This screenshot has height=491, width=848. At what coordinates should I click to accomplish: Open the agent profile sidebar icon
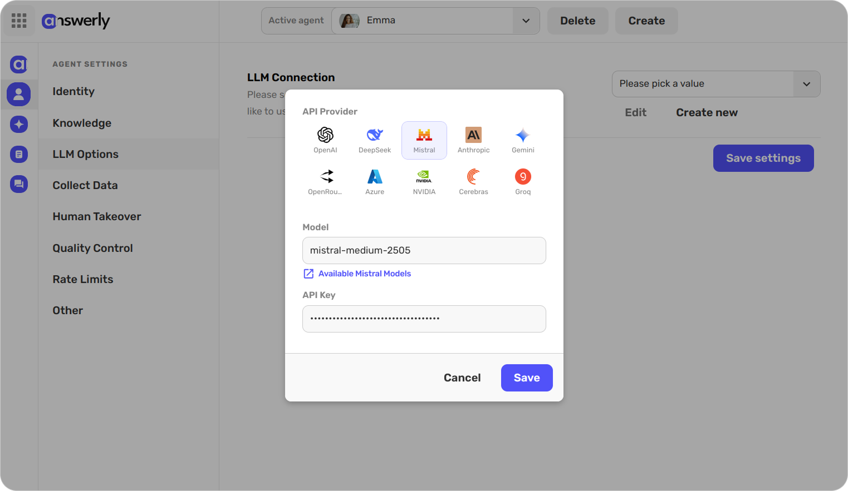19,94
